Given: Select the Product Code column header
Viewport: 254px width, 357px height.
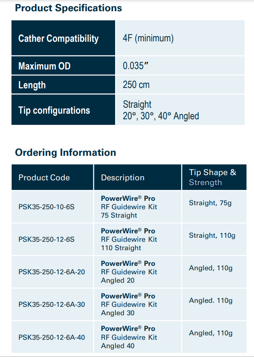Looking at the screenshot, I should click(x=44, y=177).
